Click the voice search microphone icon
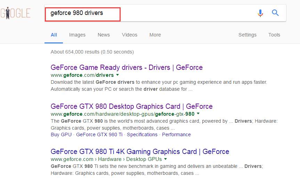 click(260, 13)
